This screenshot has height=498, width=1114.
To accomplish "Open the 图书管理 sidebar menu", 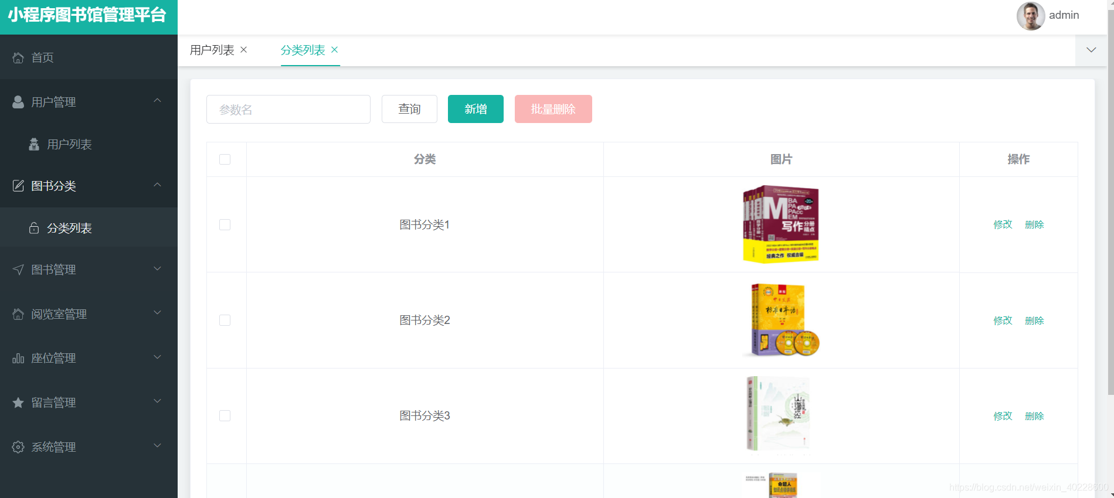I will point(89,270).
